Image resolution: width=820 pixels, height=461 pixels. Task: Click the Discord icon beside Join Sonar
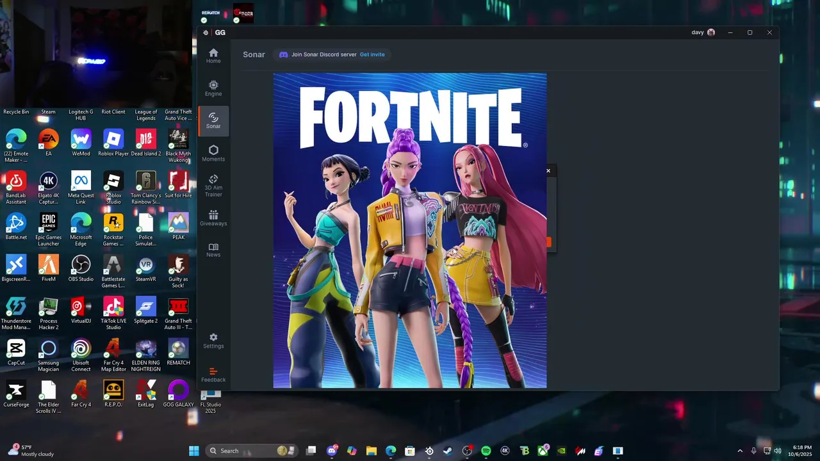pyautogui.click(x=283, y=54)
